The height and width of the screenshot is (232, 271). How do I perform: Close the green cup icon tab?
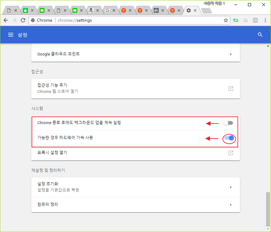(x=32, y=10)
